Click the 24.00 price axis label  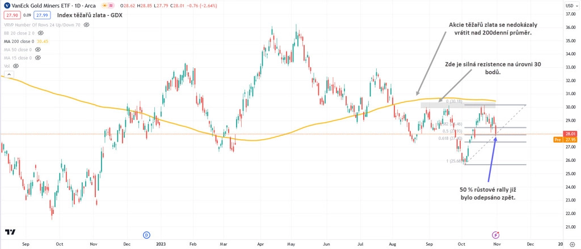click(571, 187)
